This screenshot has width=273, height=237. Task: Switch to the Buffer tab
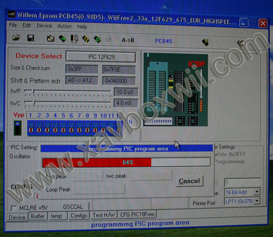click(x=38, y=216)
